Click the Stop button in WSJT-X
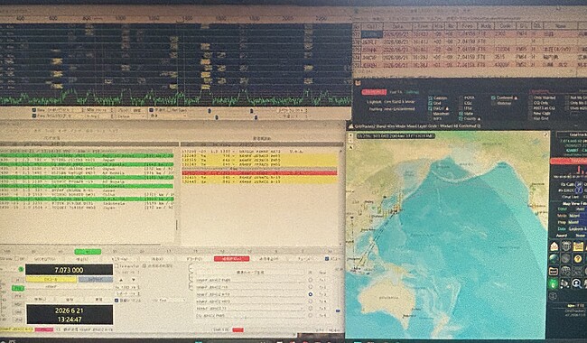This screenshot has width=587, height=343. [82, 258]
